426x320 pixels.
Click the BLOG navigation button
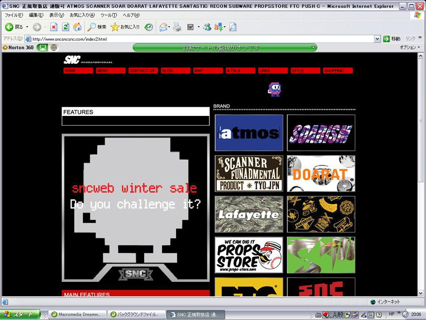(x=176, y=70)
